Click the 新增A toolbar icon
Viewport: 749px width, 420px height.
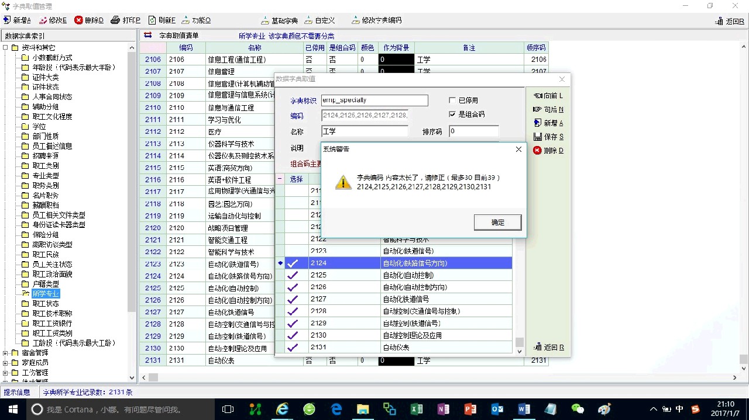tap(7, 20)
